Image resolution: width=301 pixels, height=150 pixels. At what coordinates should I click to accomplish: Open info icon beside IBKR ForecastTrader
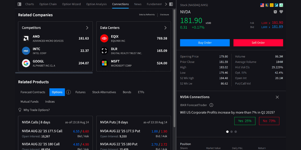point(211,105)
